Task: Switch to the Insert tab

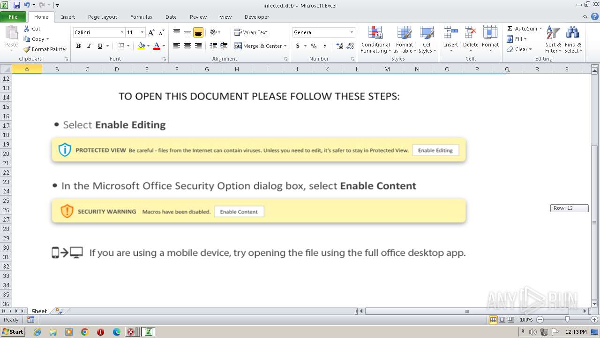Action: (x=68, y=17)
